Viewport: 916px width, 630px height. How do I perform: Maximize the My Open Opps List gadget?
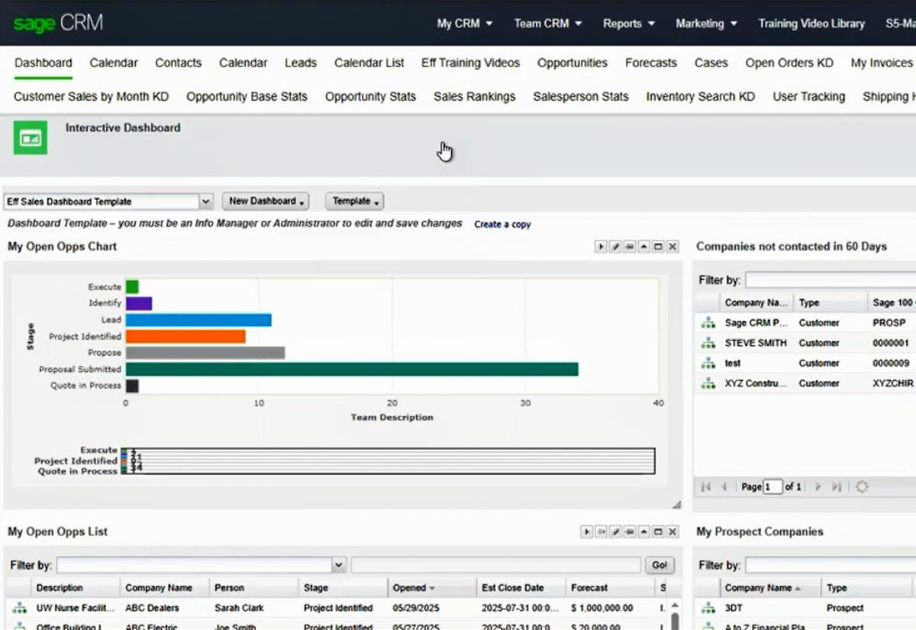(x=658, y=531)
